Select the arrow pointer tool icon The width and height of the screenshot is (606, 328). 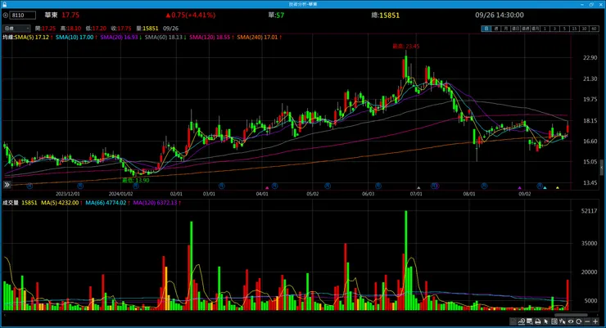pos(545,321)
